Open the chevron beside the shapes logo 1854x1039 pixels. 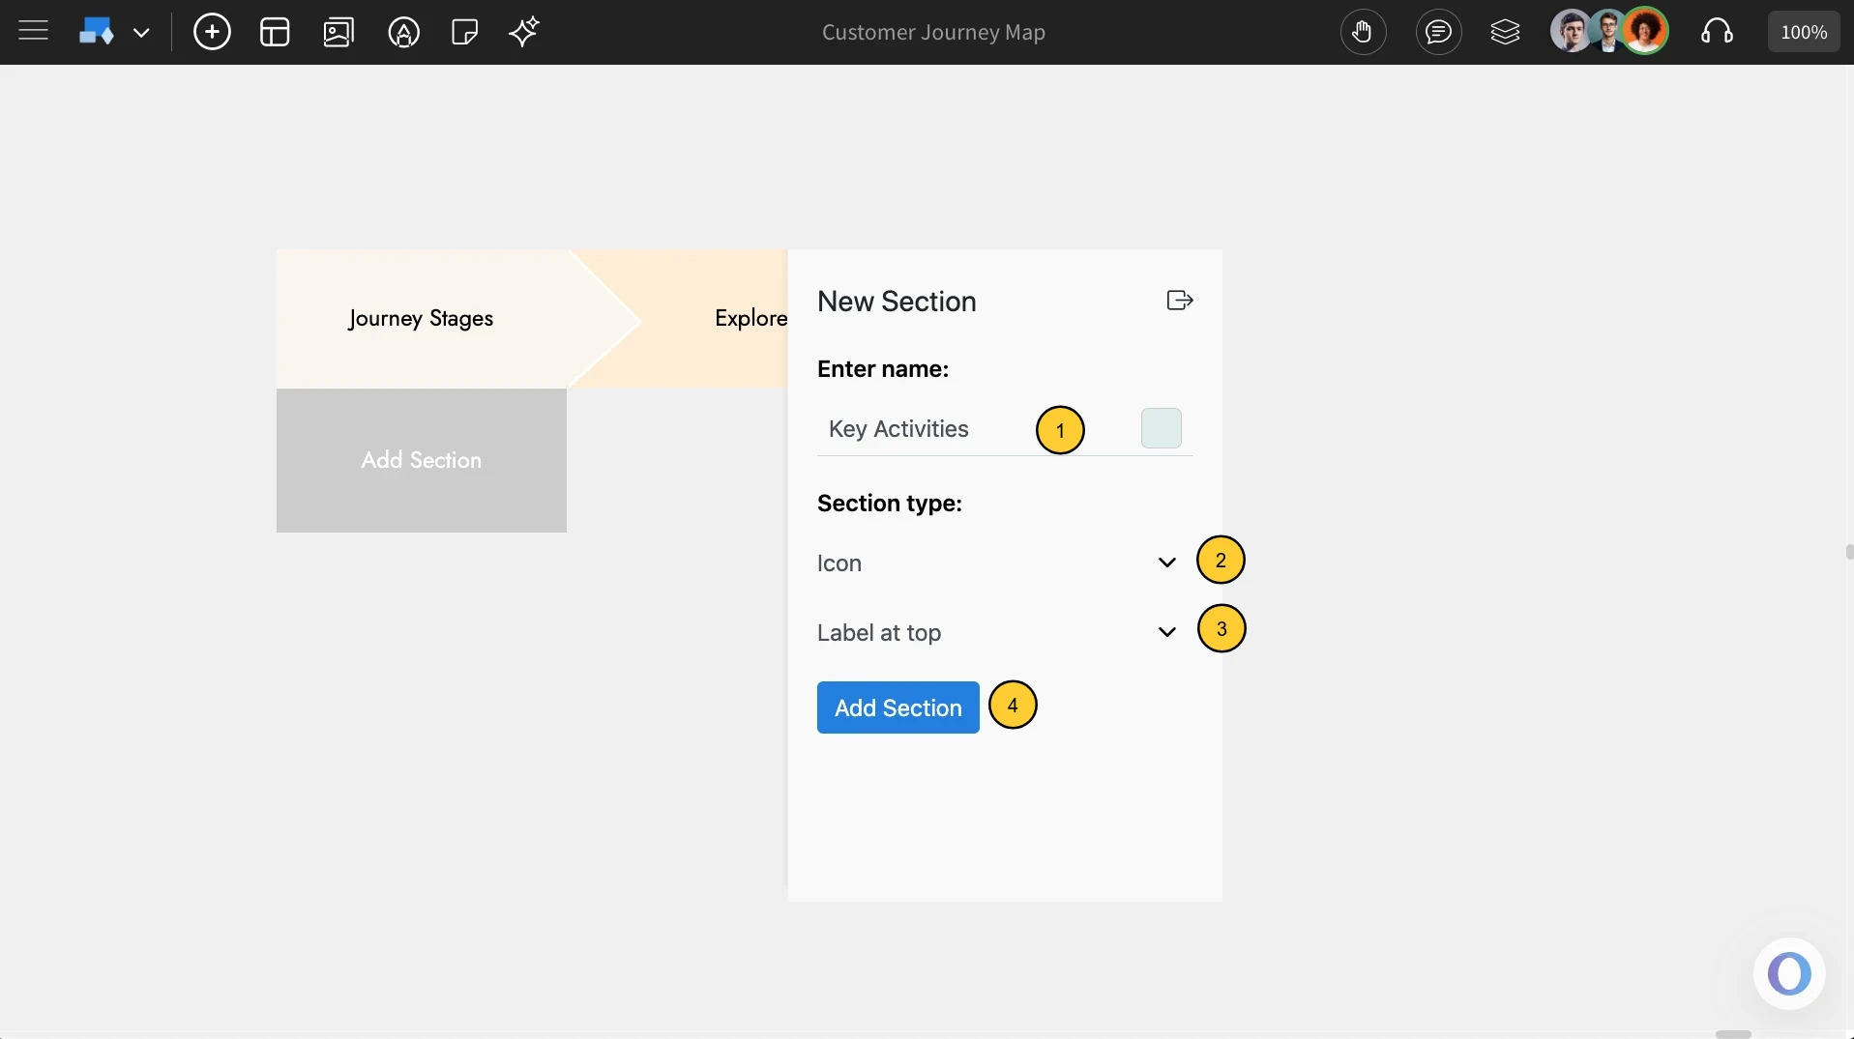(142, 32)
